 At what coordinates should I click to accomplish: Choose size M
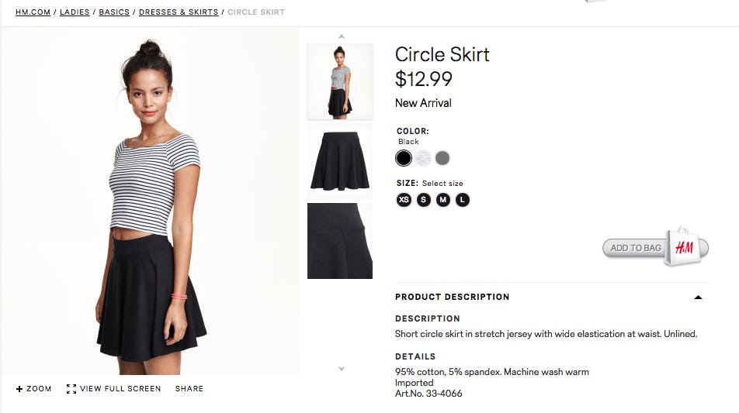pyautogui.click(x=443, y=200)
